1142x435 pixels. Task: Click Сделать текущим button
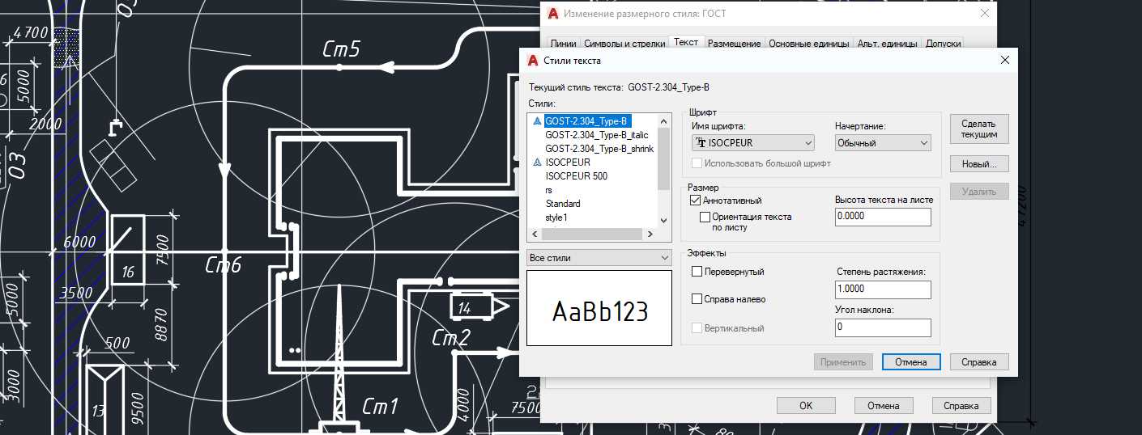[979, 129]
